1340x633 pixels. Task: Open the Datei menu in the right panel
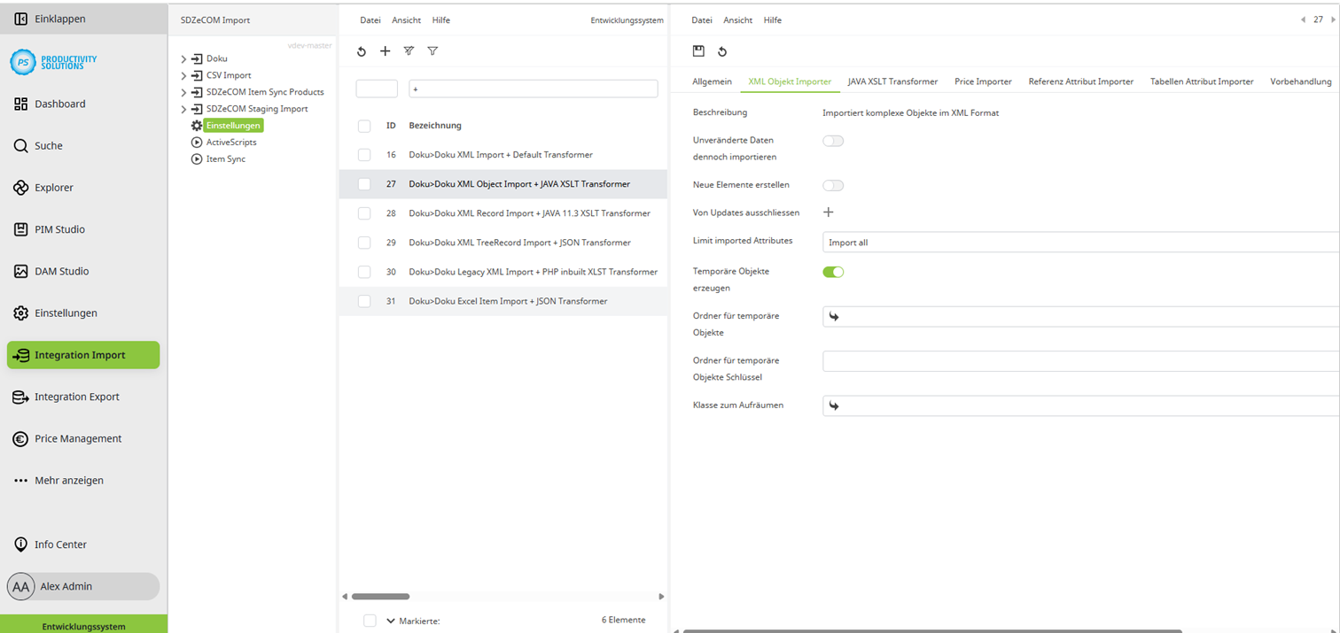(x=701, y=19)
